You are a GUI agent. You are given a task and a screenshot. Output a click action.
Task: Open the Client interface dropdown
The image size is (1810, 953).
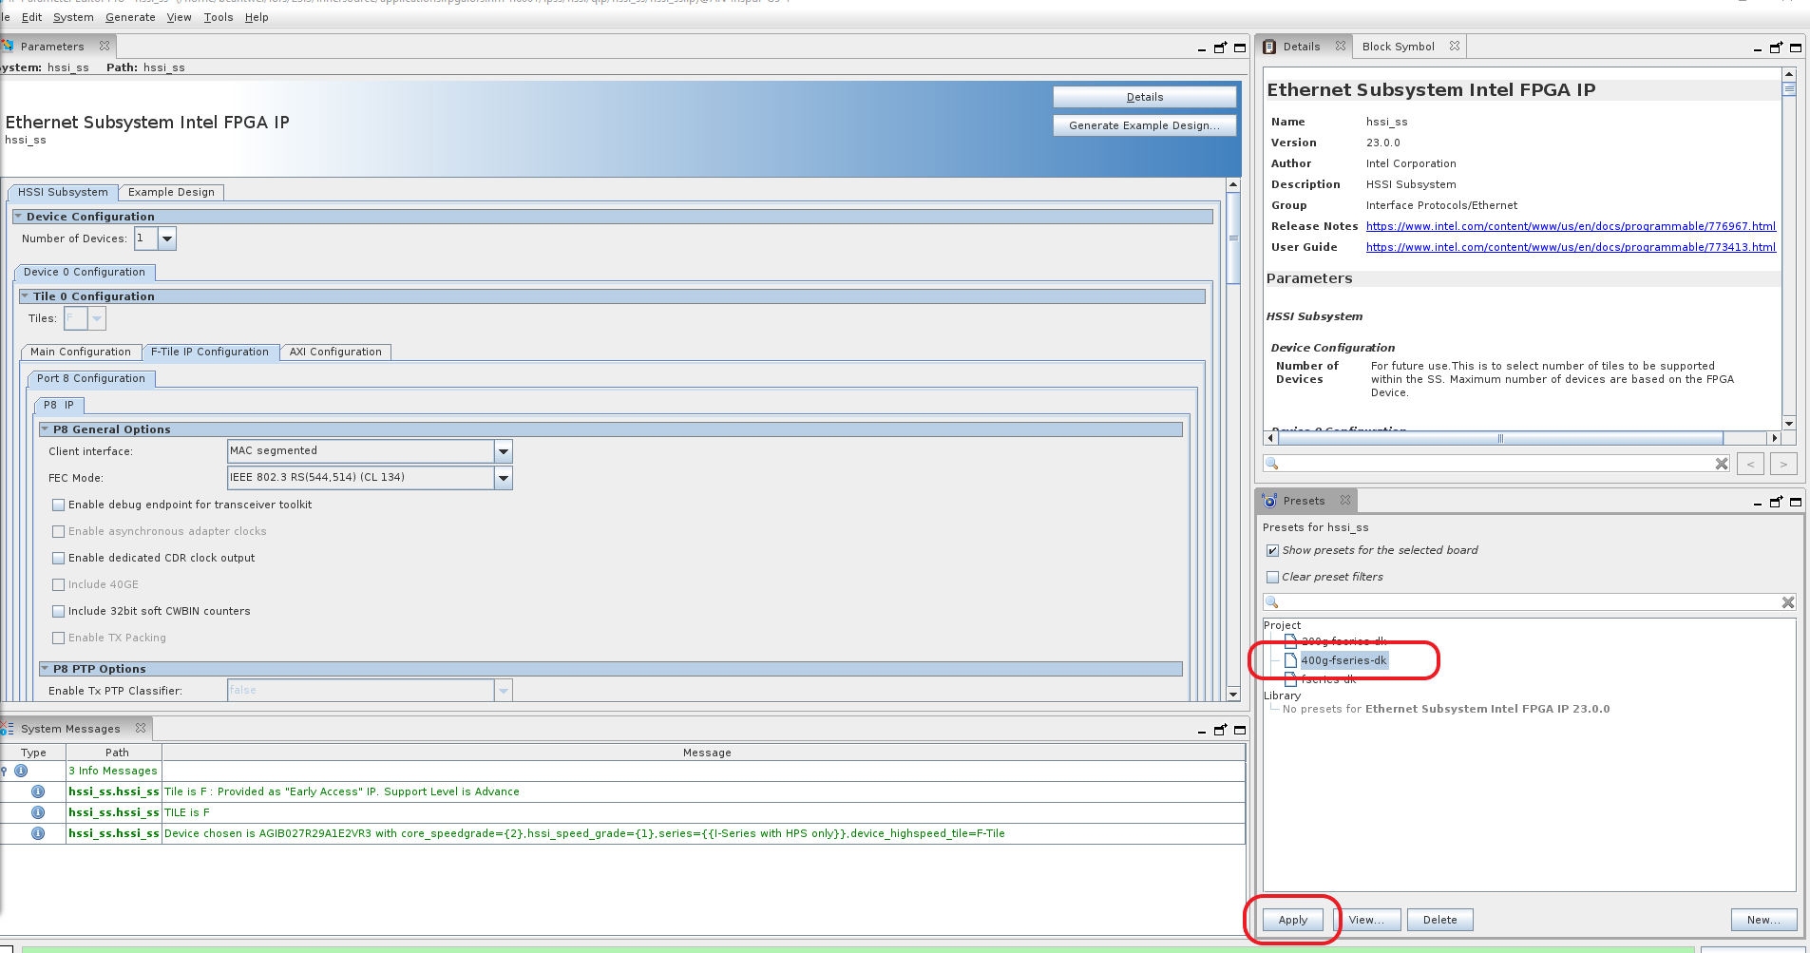pos(504,451)
